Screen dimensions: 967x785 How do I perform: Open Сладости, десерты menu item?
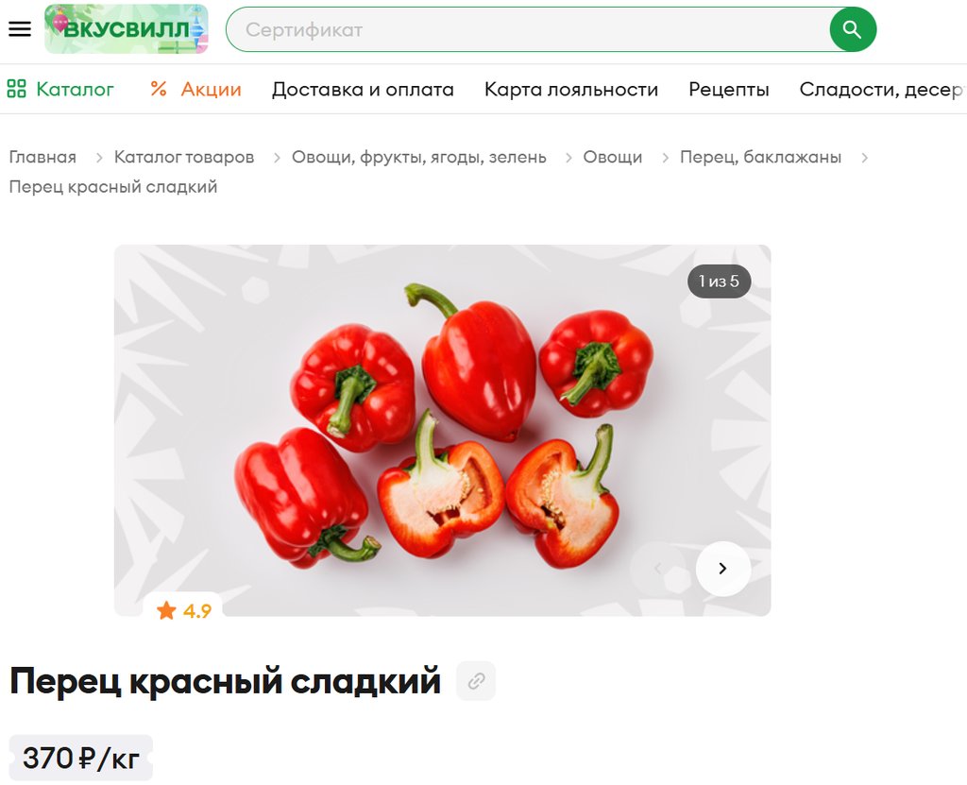[883, 90]
